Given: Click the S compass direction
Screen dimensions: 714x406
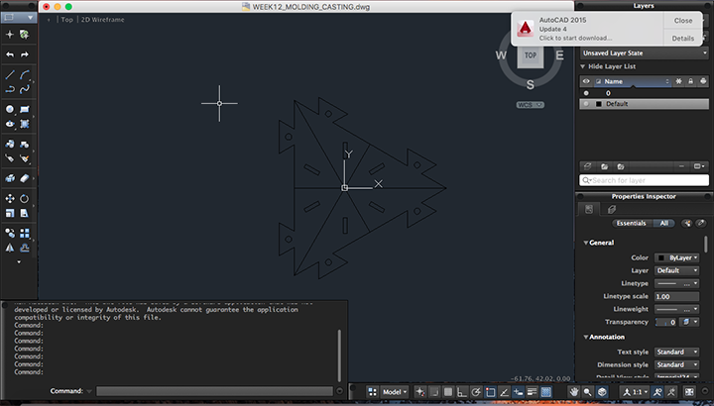Looking at the screenshot, I should [530, 84].
